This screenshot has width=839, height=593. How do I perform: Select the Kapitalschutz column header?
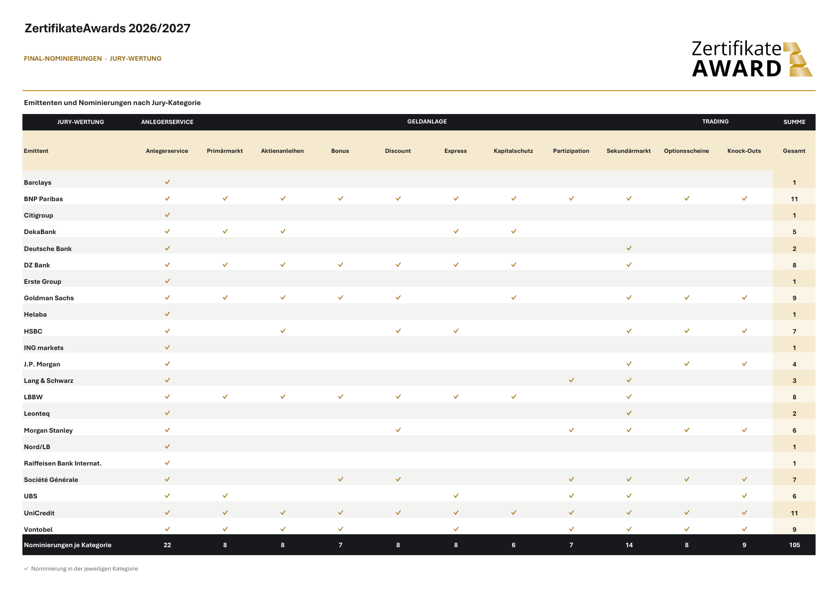coord(514,151)
